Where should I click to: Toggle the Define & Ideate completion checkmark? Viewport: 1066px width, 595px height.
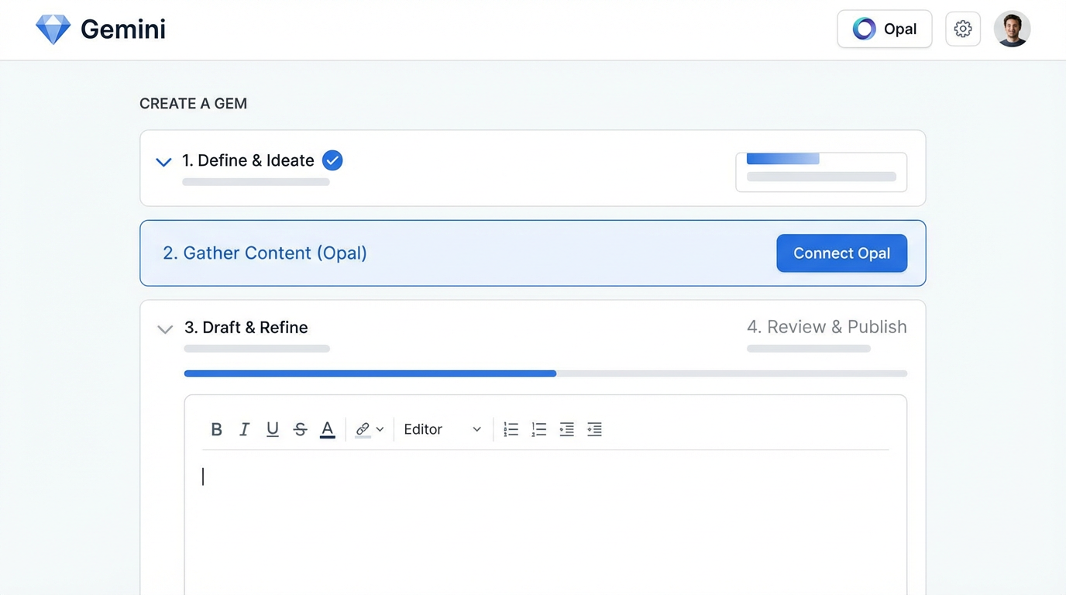332,160
